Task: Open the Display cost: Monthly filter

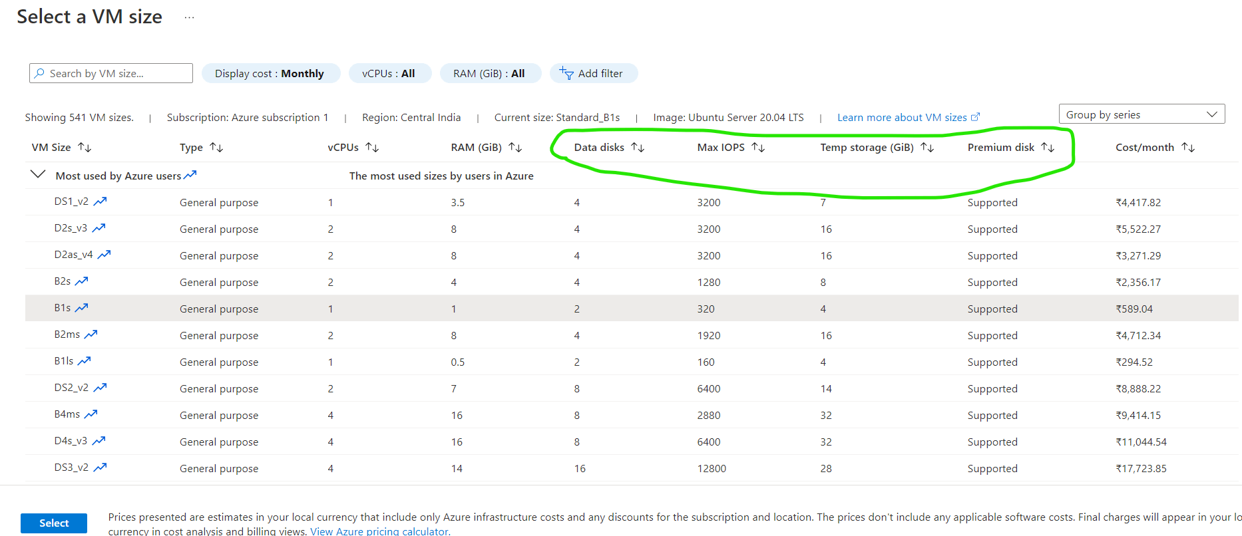Action: (270, 73)
